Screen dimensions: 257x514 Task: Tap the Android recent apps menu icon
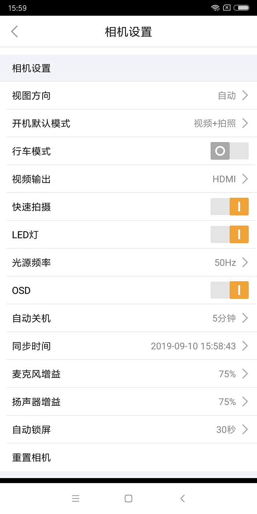[x=76, y=498]
